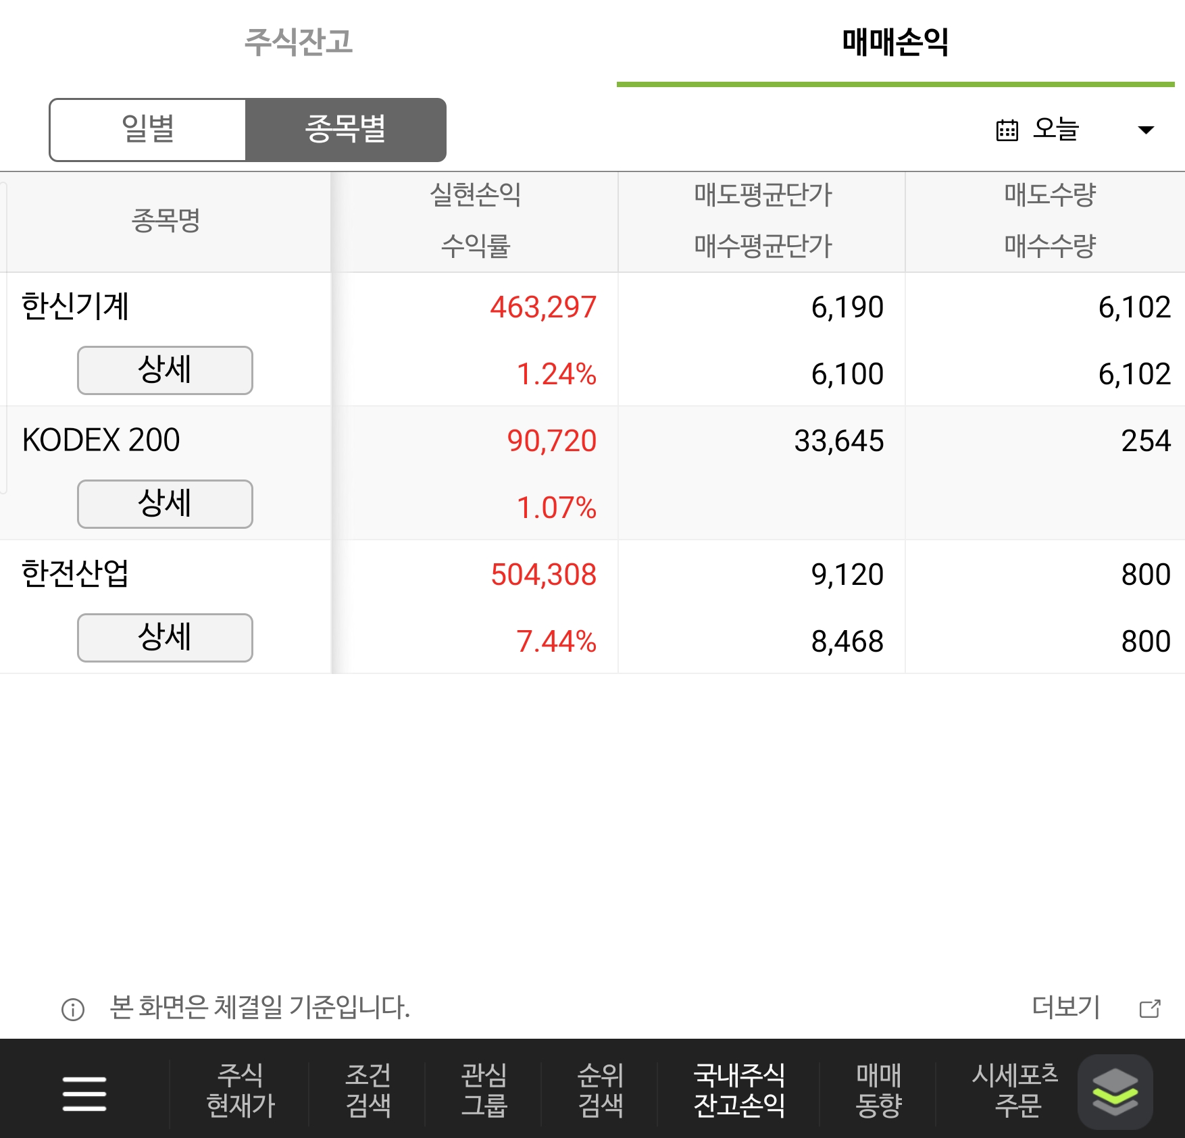Click the 매도수량 column header
The height and width of the screenshot is (1138, 1185).
point(1050,195)
